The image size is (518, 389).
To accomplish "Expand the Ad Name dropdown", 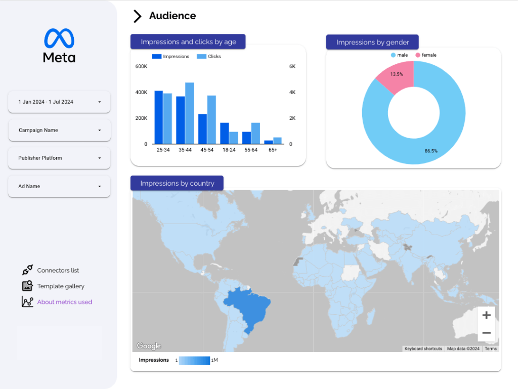I will point(59,186).
